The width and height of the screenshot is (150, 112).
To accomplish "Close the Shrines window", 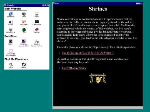I will coord(141,4).
